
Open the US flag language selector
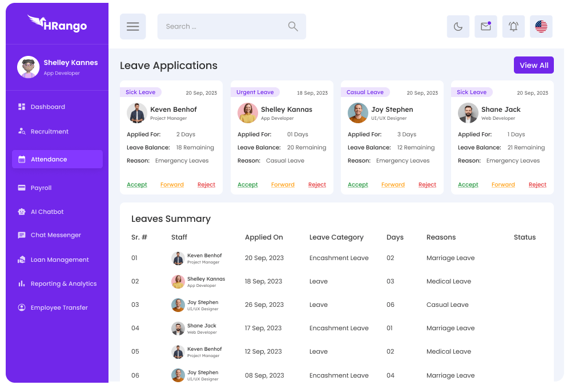(541, 27)
